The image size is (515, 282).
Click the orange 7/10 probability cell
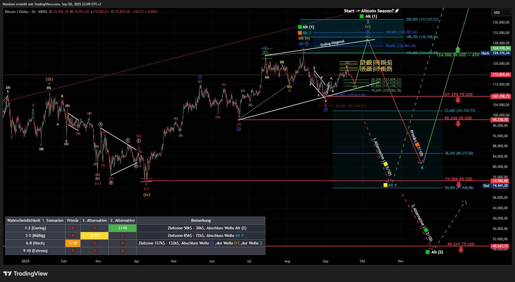click(73, 243)
